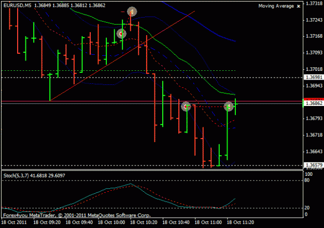This screenshot has height=228, width=324.
Task: Select the green dashed horizontal line
Action: point(118,70)
